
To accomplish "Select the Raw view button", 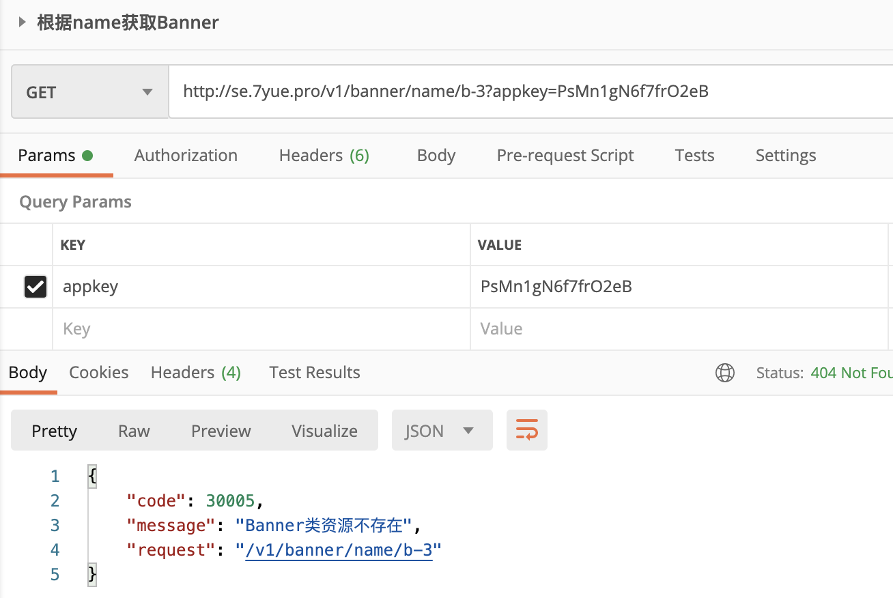I will [x=134, y=431].
